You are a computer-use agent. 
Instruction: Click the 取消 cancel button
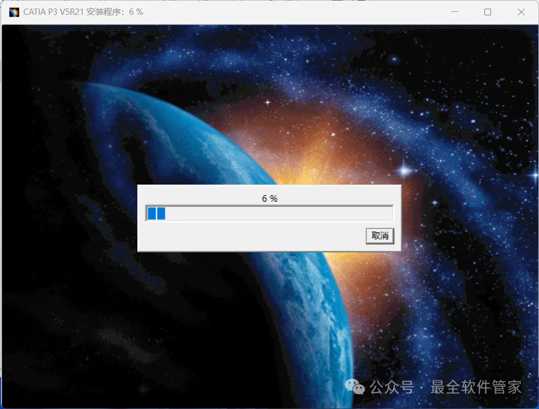point(380,236)
